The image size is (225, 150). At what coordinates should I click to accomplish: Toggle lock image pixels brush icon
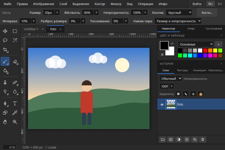pyautogui.click(x=186, y=94)
